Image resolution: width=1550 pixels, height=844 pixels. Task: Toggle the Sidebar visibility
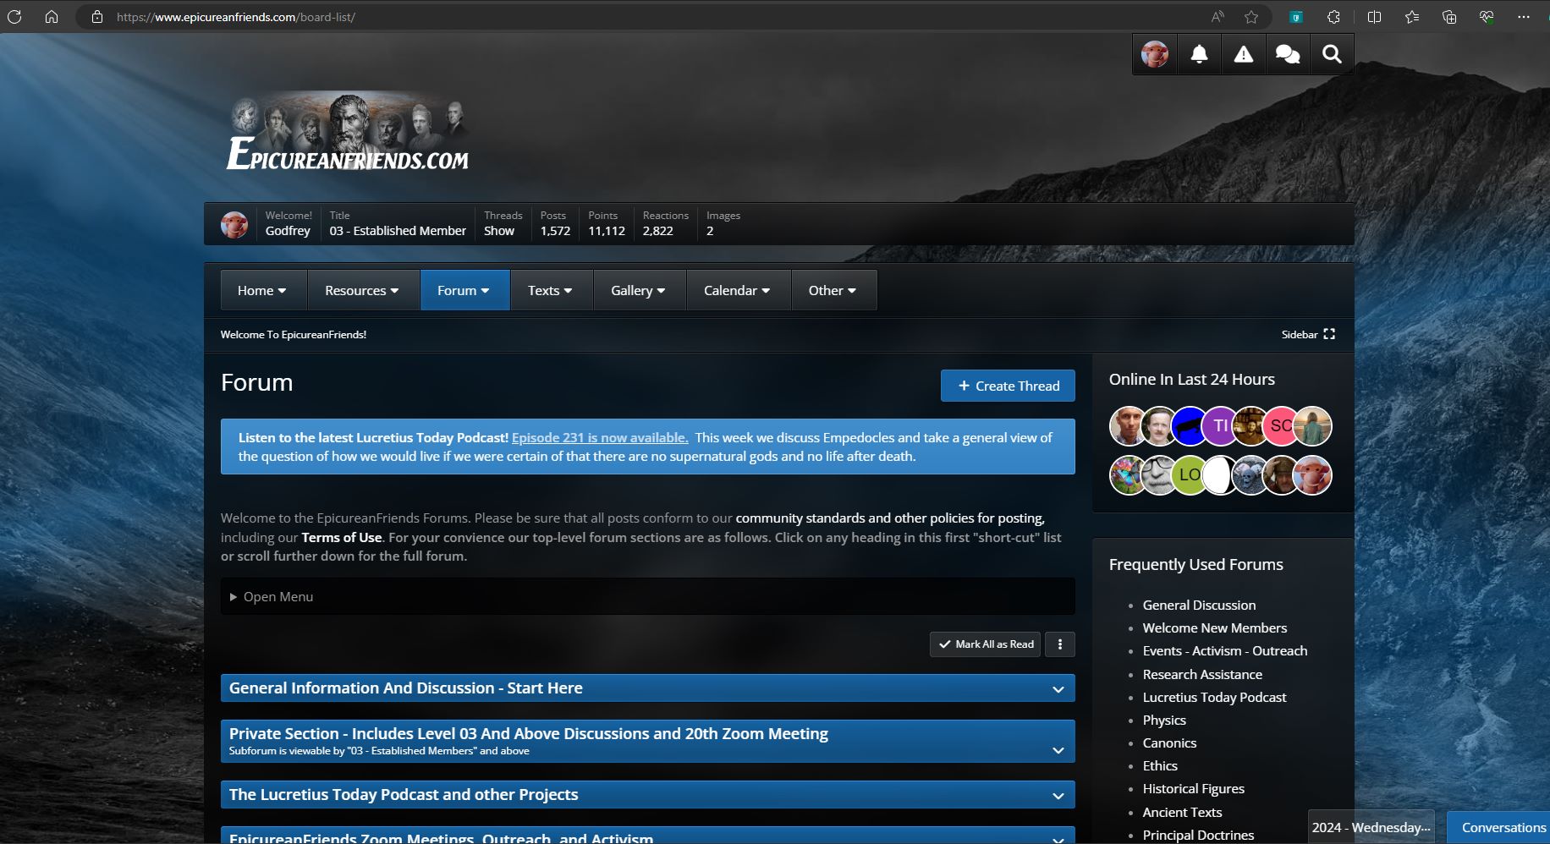coord(1308,335)
